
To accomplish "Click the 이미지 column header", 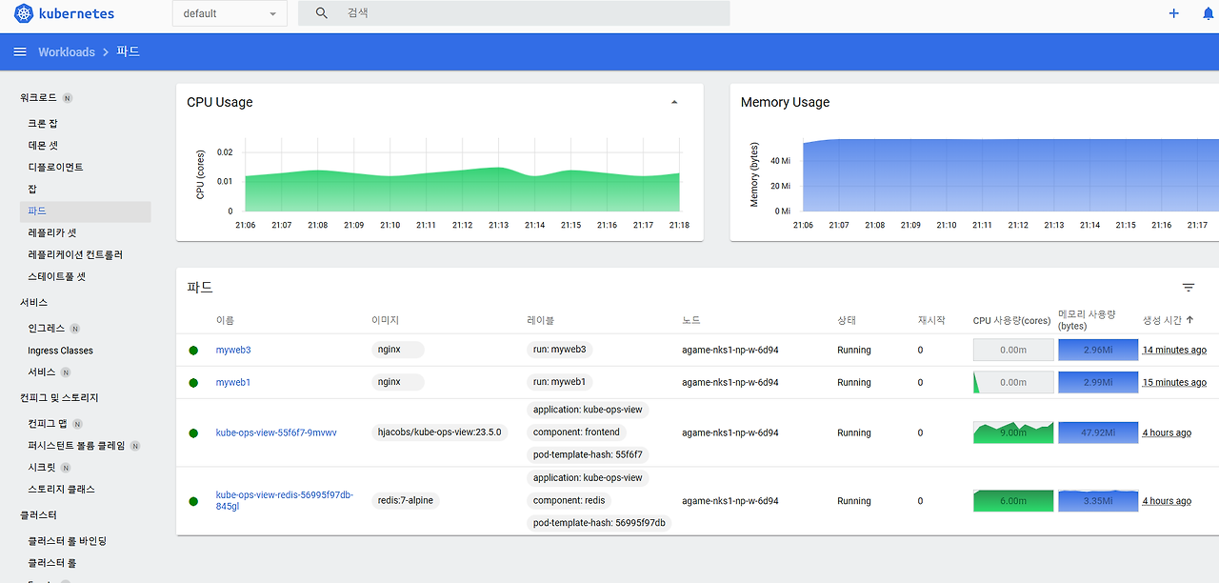I will 385,321.
